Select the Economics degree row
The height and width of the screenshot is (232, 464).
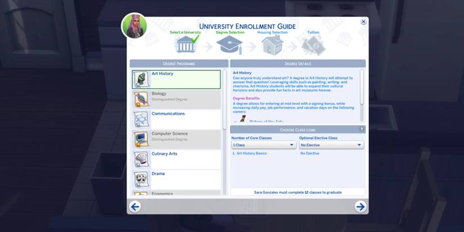pos(177,193)
